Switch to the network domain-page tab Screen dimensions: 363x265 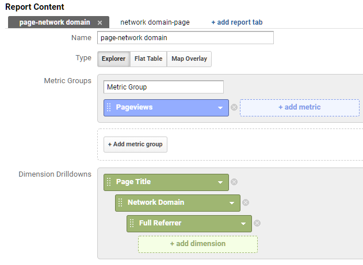pyautogui.click(x=155, y=22)
